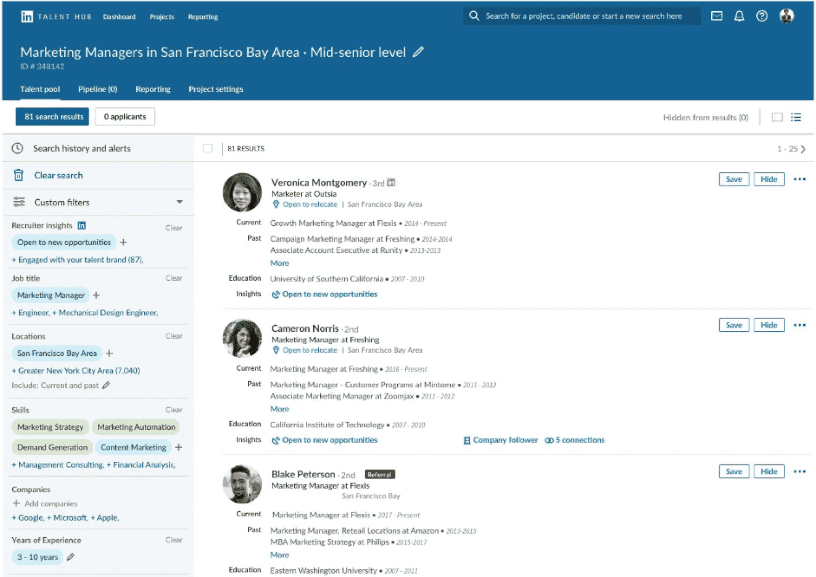
Task: Open more options for Blake Peterson
Action: pyautogui.click(x=799, y=471)
